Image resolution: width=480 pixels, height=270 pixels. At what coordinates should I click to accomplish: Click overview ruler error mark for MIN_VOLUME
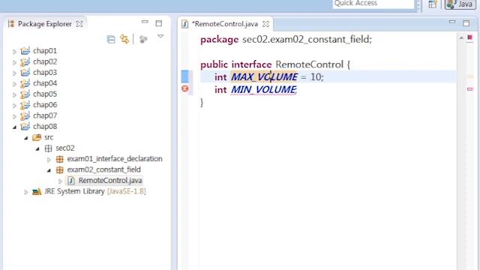pos(470,89)
